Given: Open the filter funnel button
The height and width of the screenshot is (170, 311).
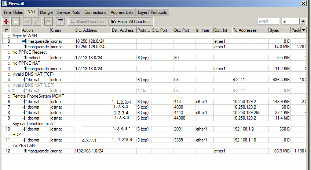Looking at the screenshot, I should 60,22.
